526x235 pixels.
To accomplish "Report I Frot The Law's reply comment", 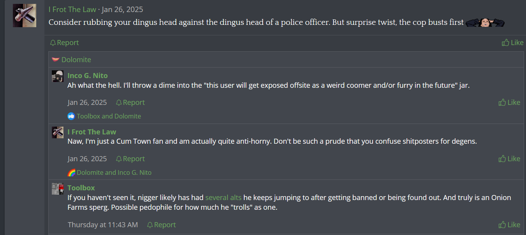I will pos(130,159).
